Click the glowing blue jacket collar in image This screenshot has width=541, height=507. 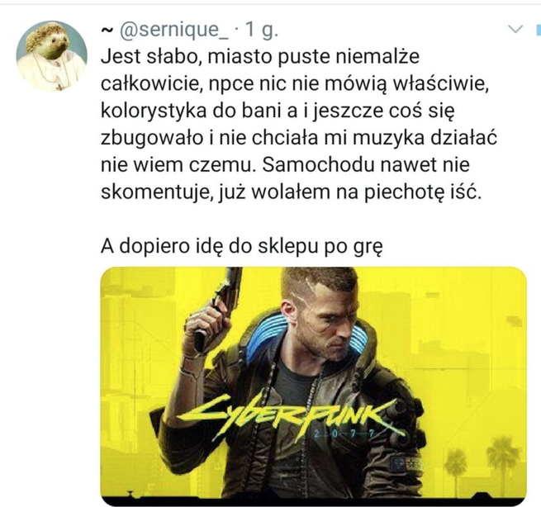(x=266, y=333)
